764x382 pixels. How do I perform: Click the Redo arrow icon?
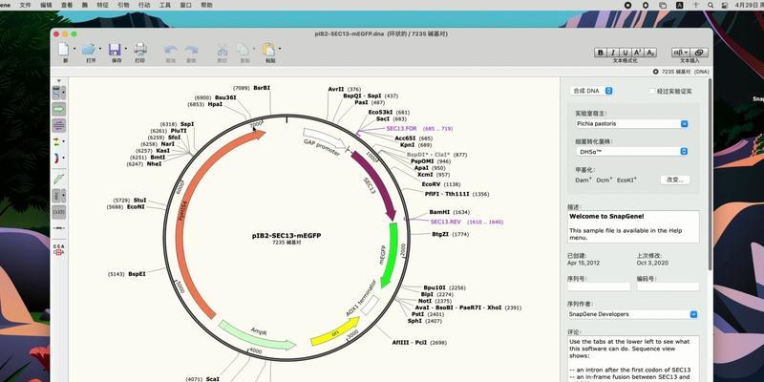(192, 51)
